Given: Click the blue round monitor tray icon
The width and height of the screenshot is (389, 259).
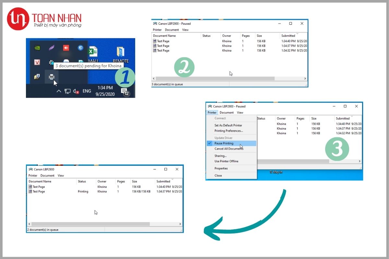Looking at the screenshot, I should click(x=80, y=48).
